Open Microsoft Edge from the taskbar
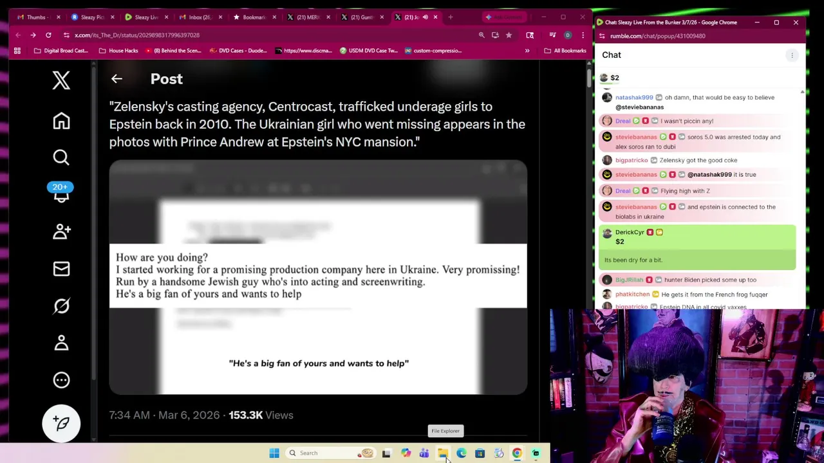The image size is (824, 463). click(x=461, y=453)
